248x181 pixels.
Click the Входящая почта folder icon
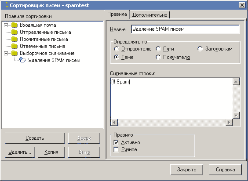coord(15,25)
